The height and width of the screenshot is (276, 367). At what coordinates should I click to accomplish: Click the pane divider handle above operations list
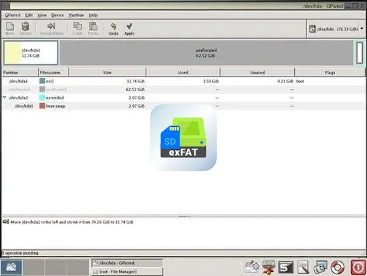click(x=184, y=217)
